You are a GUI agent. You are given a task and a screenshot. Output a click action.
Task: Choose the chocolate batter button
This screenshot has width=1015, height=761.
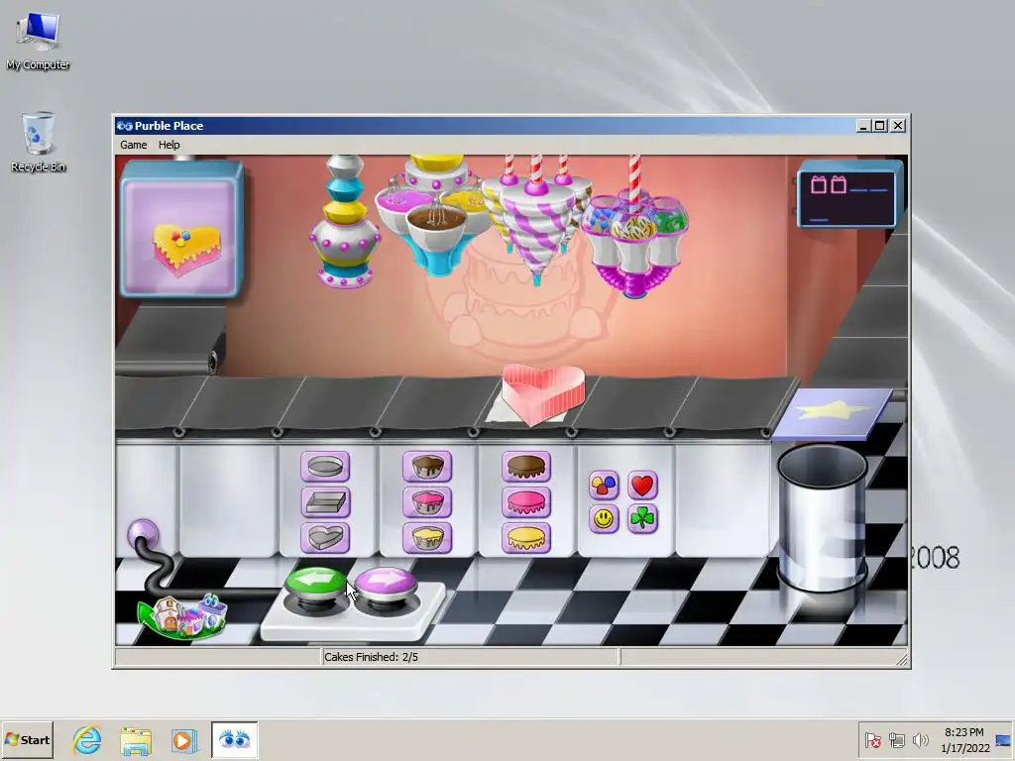pyautogui.click(x=426, y=467)
